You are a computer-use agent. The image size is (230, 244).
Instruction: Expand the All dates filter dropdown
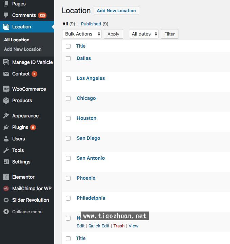pyautogui.click(x=143, y=34)
